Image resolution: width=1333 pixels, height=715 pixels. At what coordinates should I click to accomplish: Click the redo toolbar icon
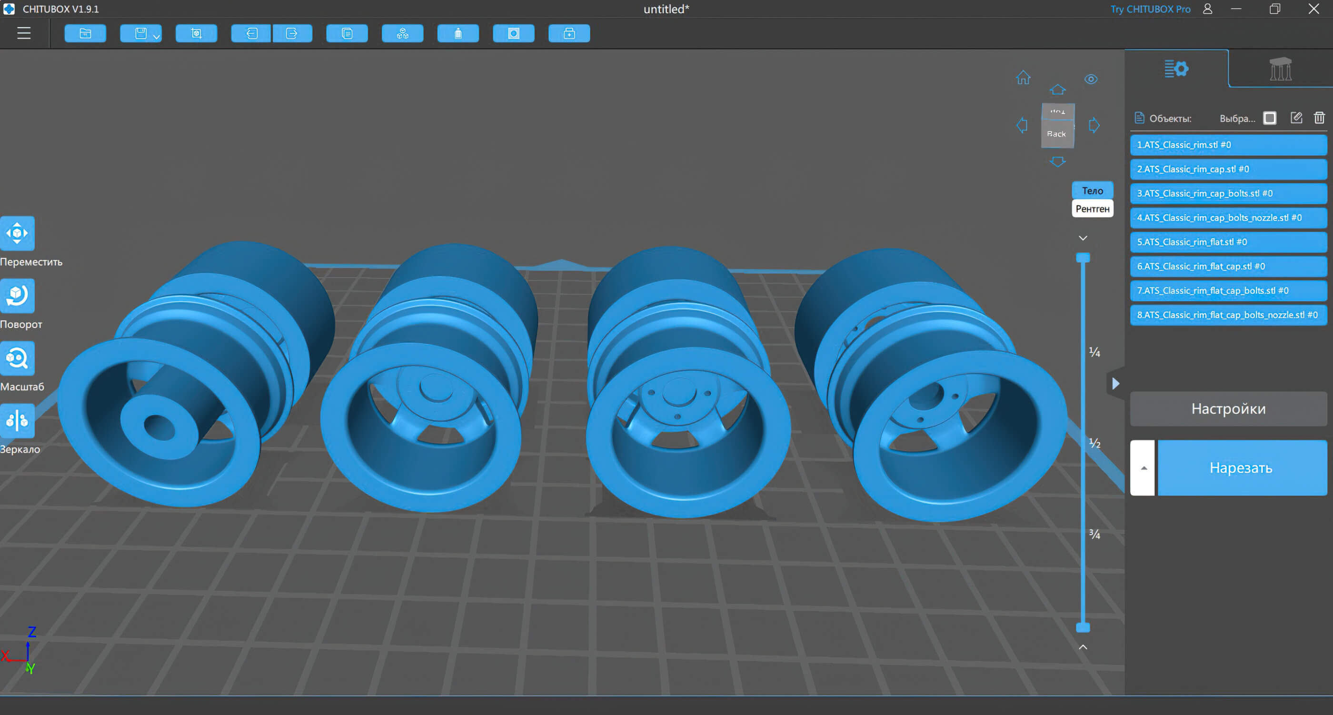[292, 34]
